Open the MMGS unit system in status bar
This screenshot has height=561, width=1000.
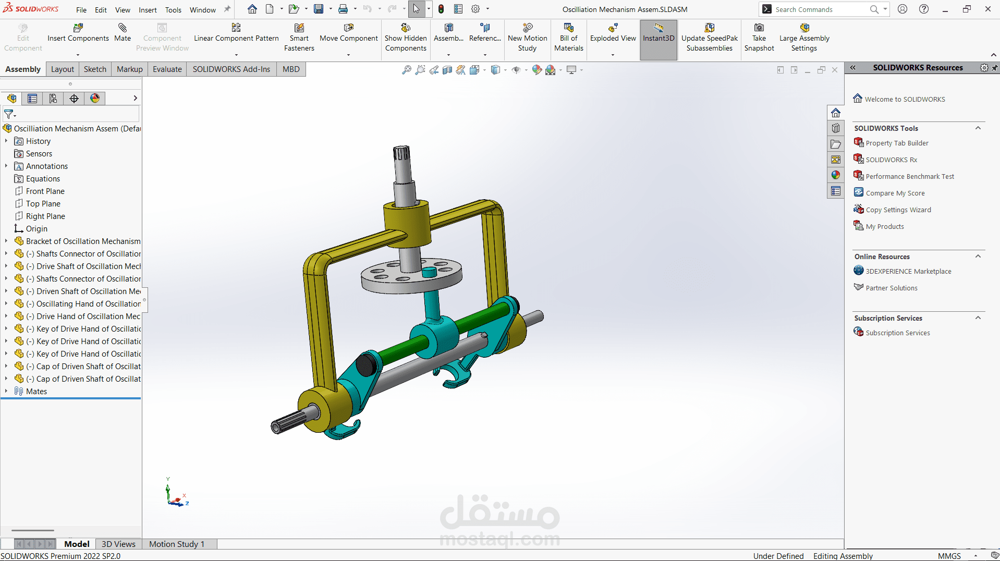[949, 556]
